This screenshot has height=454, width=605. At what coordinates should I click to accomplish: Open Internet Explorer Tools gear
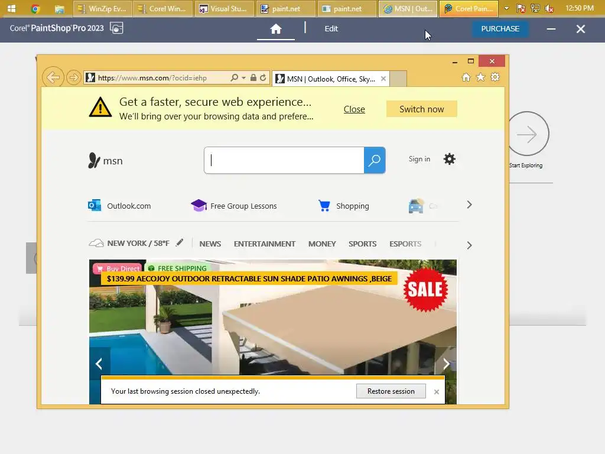tap(495, 77)
